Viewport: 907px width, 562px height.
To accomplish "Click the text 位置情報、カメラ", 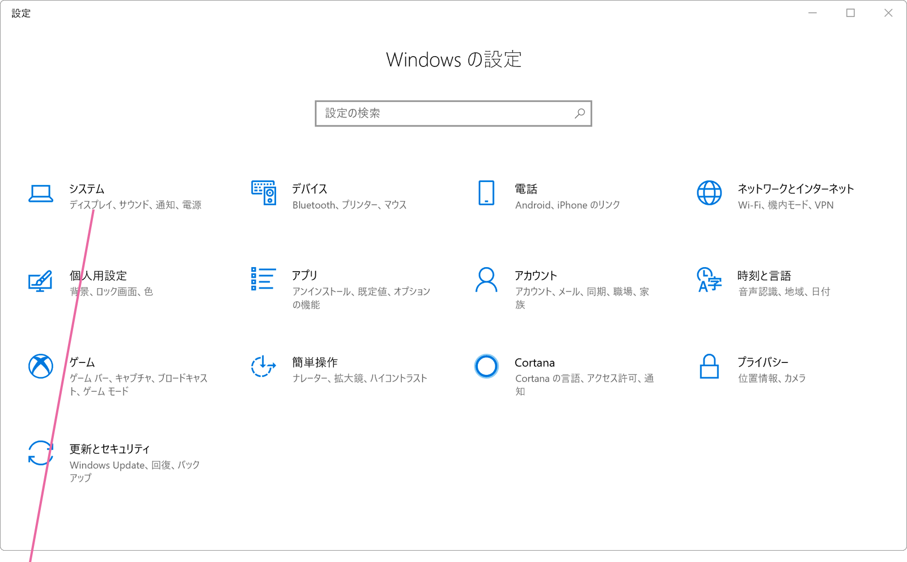I will [772, 379].
